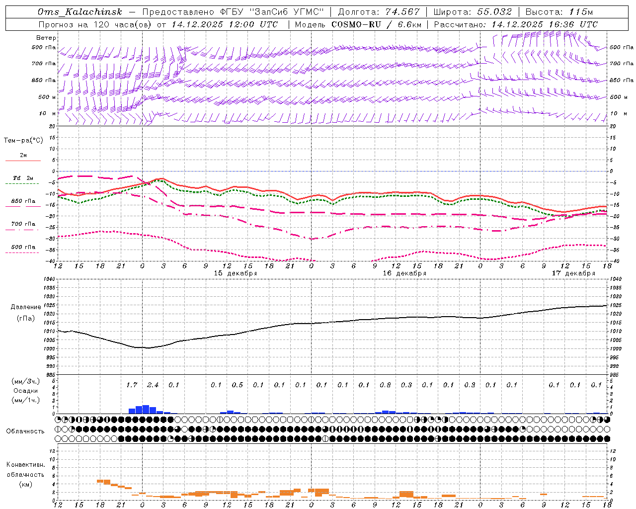Click the "Конвективн." convective cloud label
This screenshot has height=509, width=636.
tap(25, 465)
